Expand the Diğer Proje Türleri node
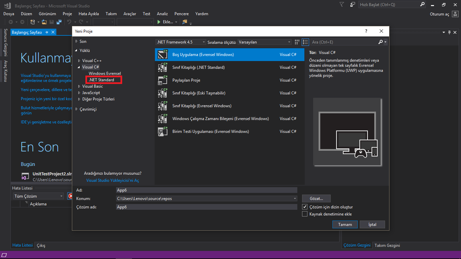Image resolution: width=461 pixels, height=259 pixels. [x=79, y=99]
